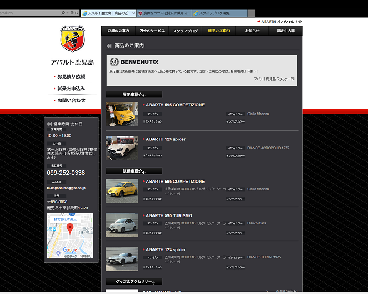
Task: Switch to the 良質なココア browser tab
Action: tap(165, 13)
